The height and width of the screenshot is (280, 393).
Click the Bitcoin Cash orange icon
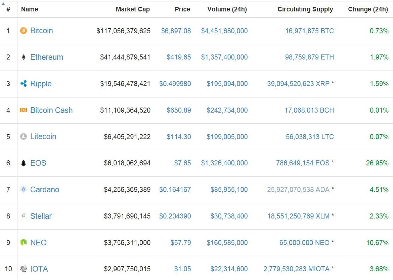[x=23, y=110]
